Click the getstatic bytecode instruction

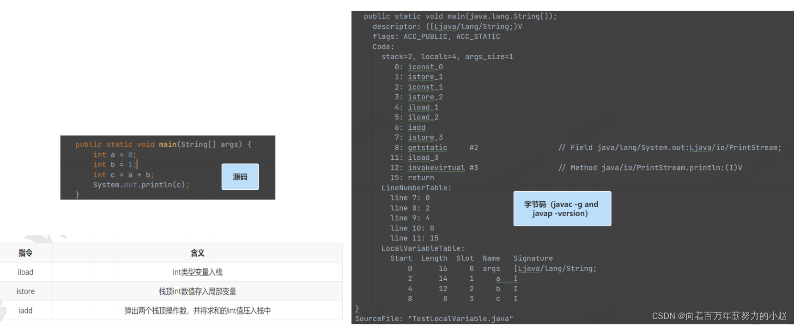[x=427, y=148]
